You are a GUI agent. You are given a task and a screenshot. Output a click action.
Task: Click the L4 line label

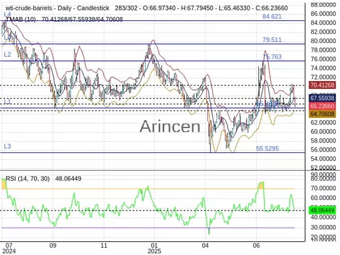7,14
